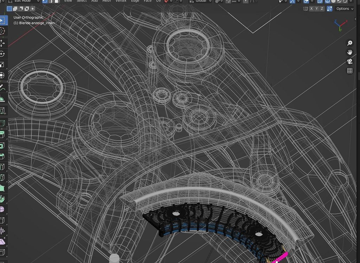
Task: Switch to wireframe viewport shading
Action: click(328, 1)
